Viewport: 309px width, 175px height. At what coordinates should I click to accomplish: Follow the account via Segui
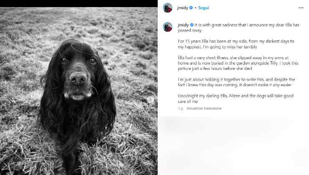click(x=204, y=8)
